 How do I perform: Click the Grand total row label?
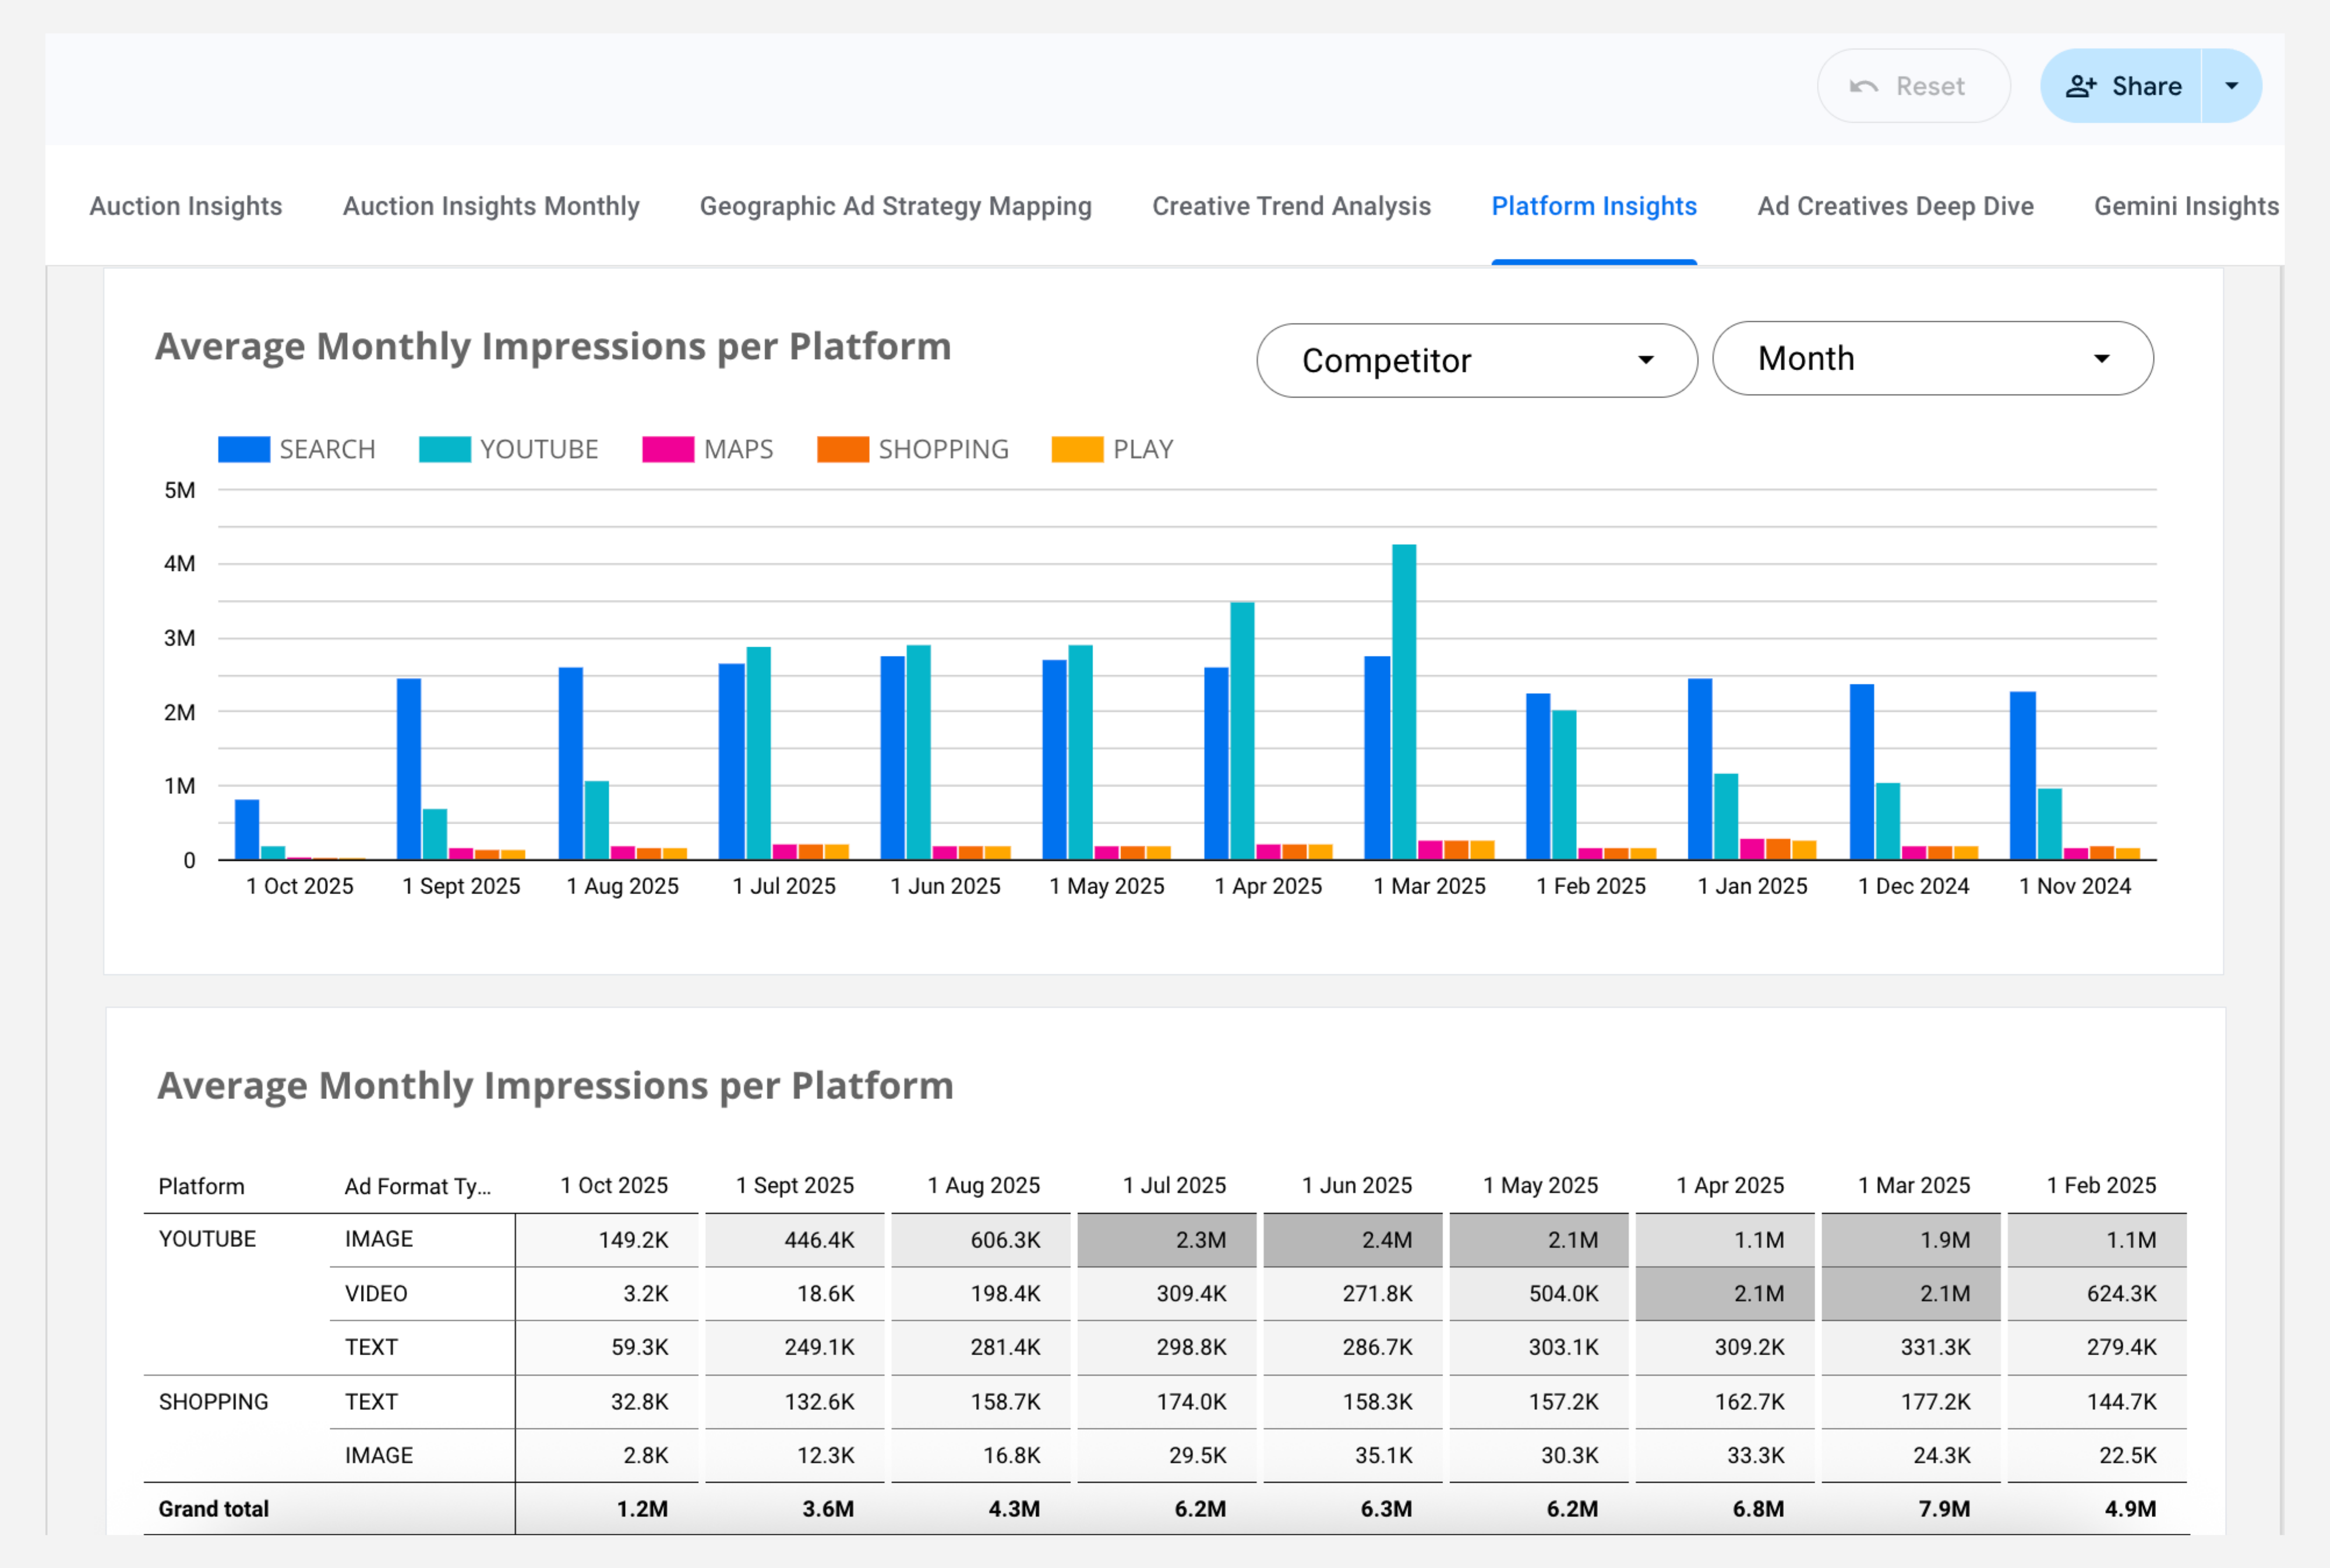point(213,1508)
